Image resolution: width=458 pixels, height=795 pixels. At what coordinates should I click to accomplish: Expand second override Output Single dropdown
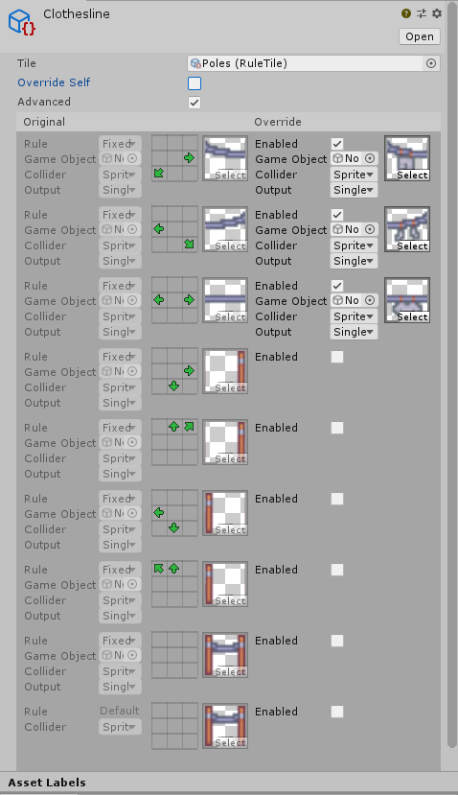[354, 261]
